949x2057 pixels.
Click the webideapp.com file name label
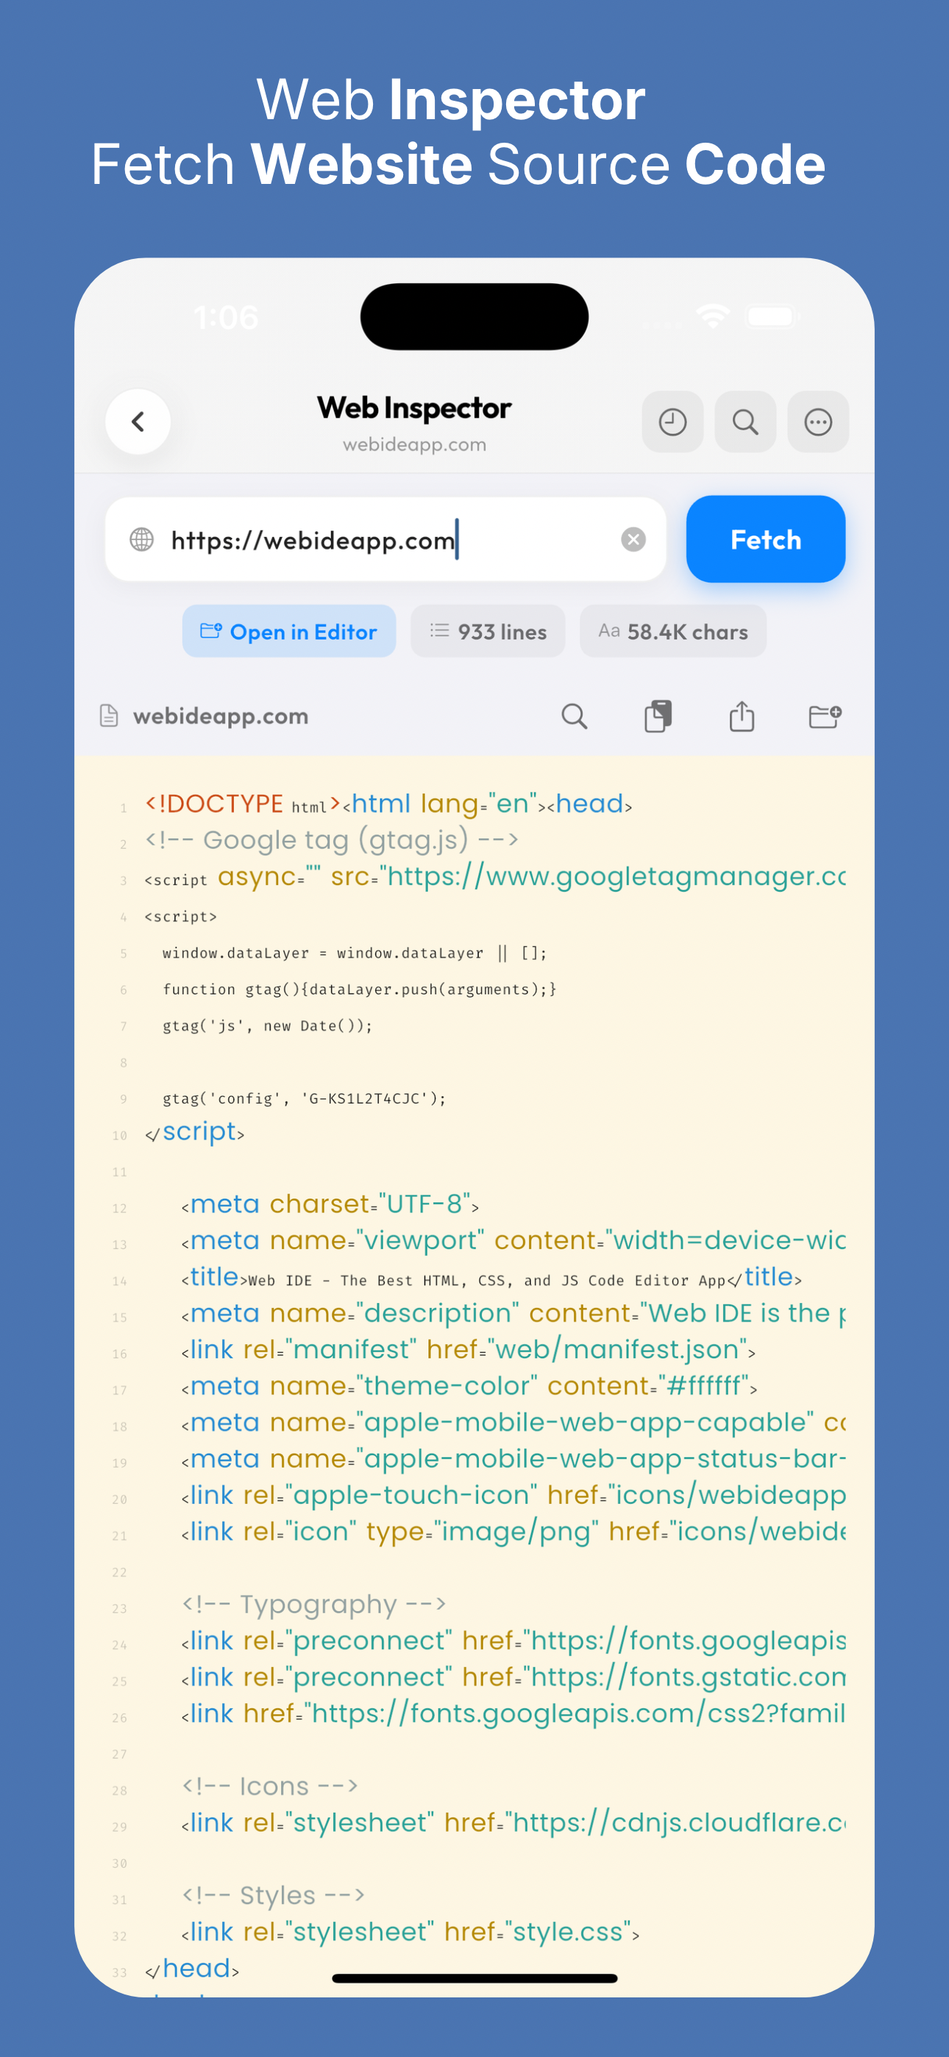pos(221,717)
